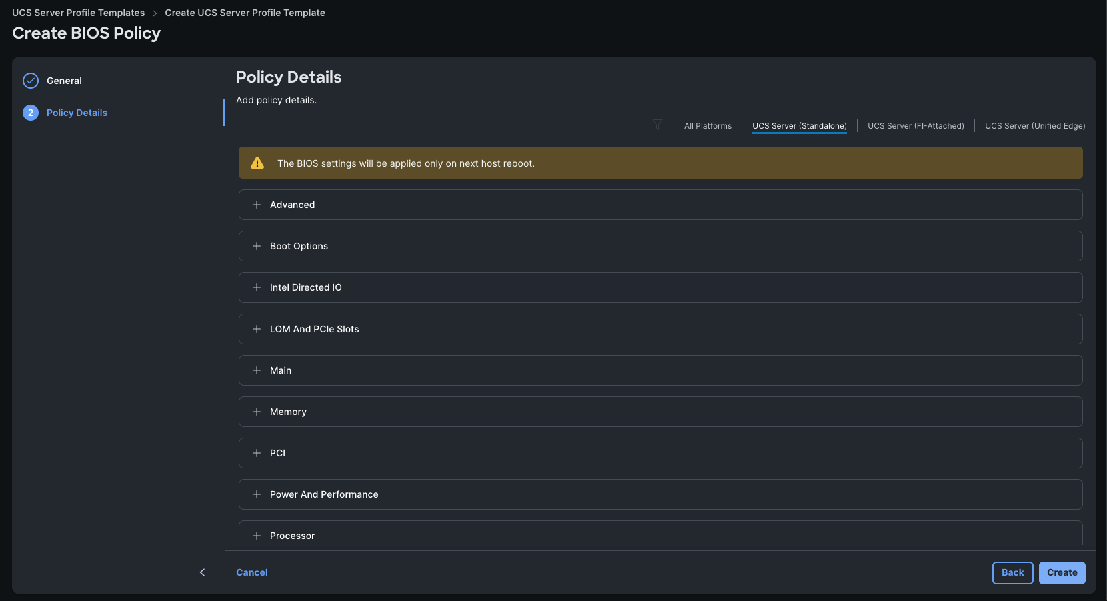Click the General step checkmark icon
The image size is (1107, 601).
pos(31,81)
